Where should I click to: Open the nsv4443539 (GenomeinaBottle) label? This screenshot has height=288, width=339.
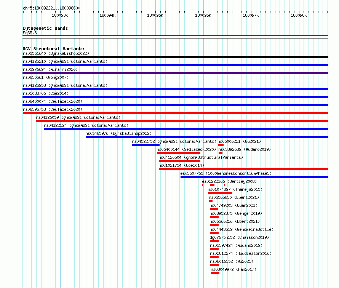(x=241, y=229)
